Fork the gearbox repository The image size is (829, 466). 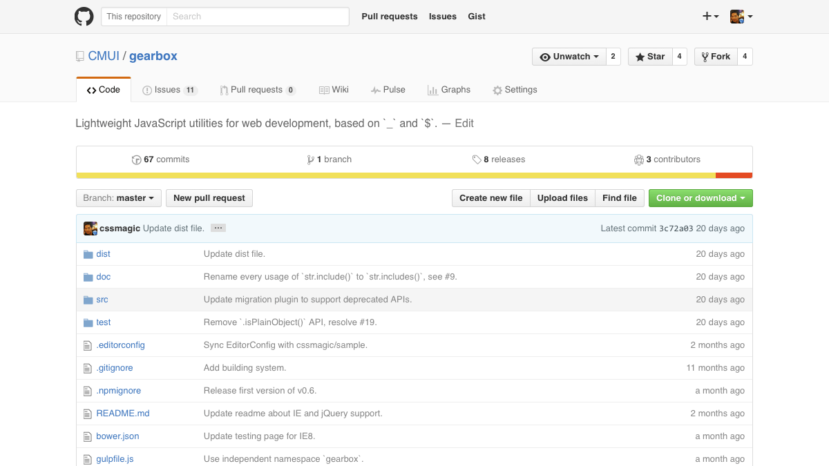tap(715, 57)
